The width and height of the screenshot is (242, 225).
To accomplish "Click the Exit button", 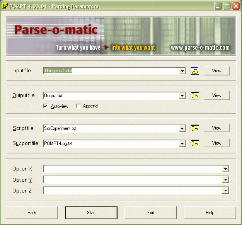I will [x=150, y=213].
